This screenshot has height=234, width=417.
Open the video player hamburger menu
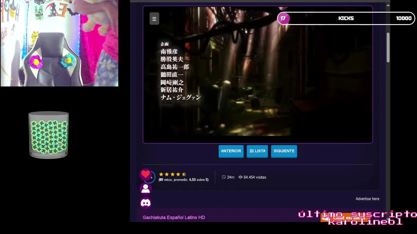coord(154,19)
